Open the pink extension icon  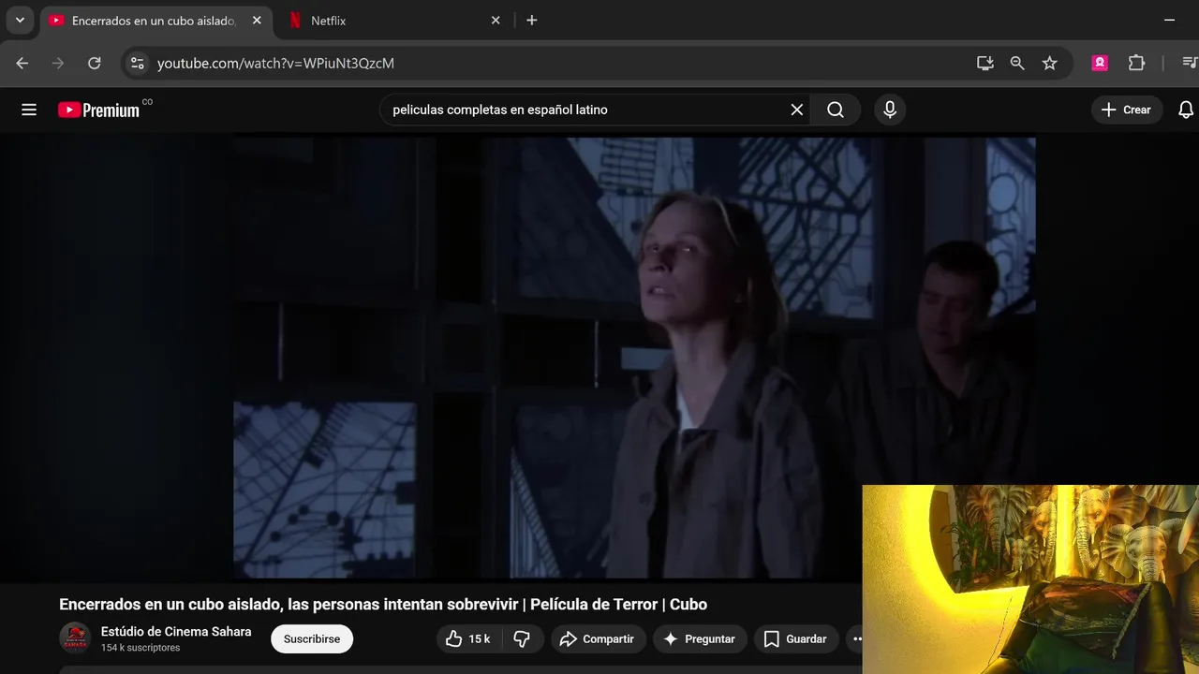pos(1100,63)
